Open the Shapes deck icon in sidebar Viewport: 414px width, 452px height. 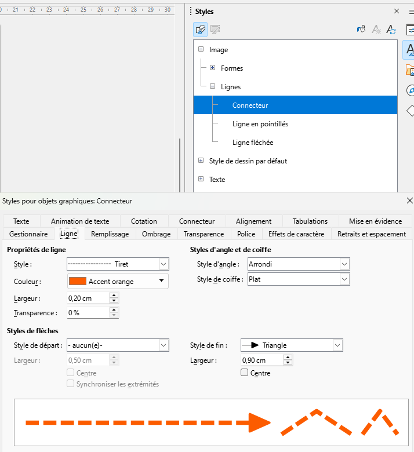(x=410, y=111)
